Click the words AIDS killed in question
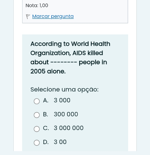Image resolution: width=150 pixels, height=155 pixels. click(x=88, y=53)
